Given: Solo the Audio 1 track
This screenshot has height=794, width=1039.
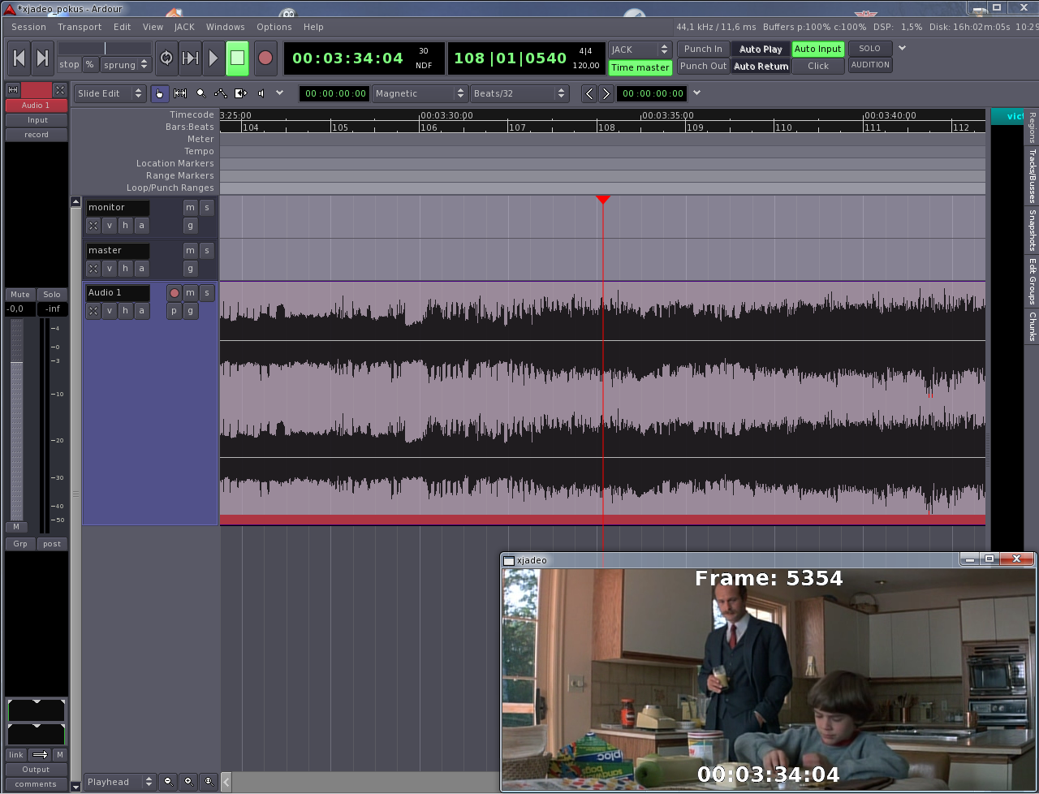Looking at the screenshot, I should coord(207,293).
